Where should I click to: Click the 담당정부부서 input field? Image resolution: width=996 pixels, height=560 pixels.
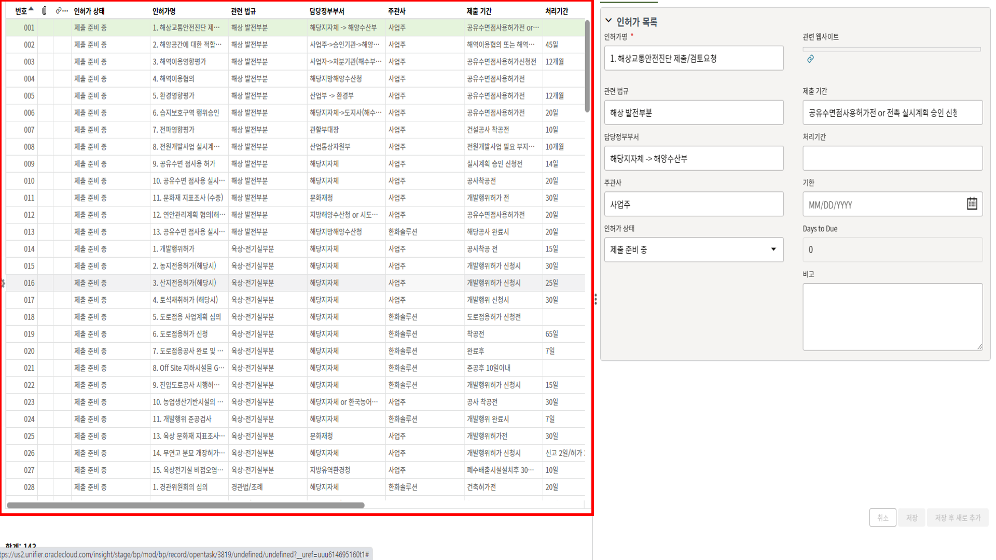694,159
